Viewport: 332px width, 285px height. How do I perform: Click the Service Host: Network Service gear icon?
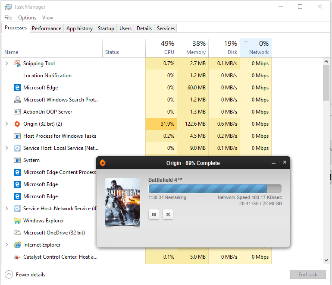tap(17, 209)
